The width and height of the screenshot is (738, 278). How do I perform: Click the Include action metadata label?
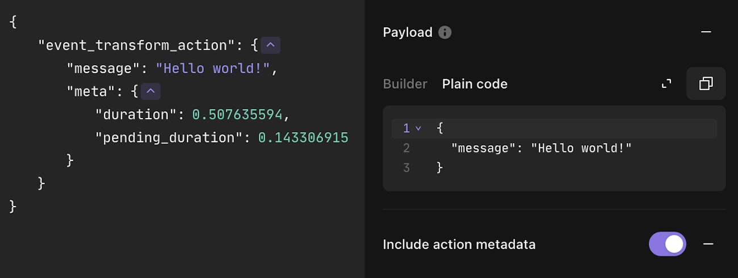[459, 245]
